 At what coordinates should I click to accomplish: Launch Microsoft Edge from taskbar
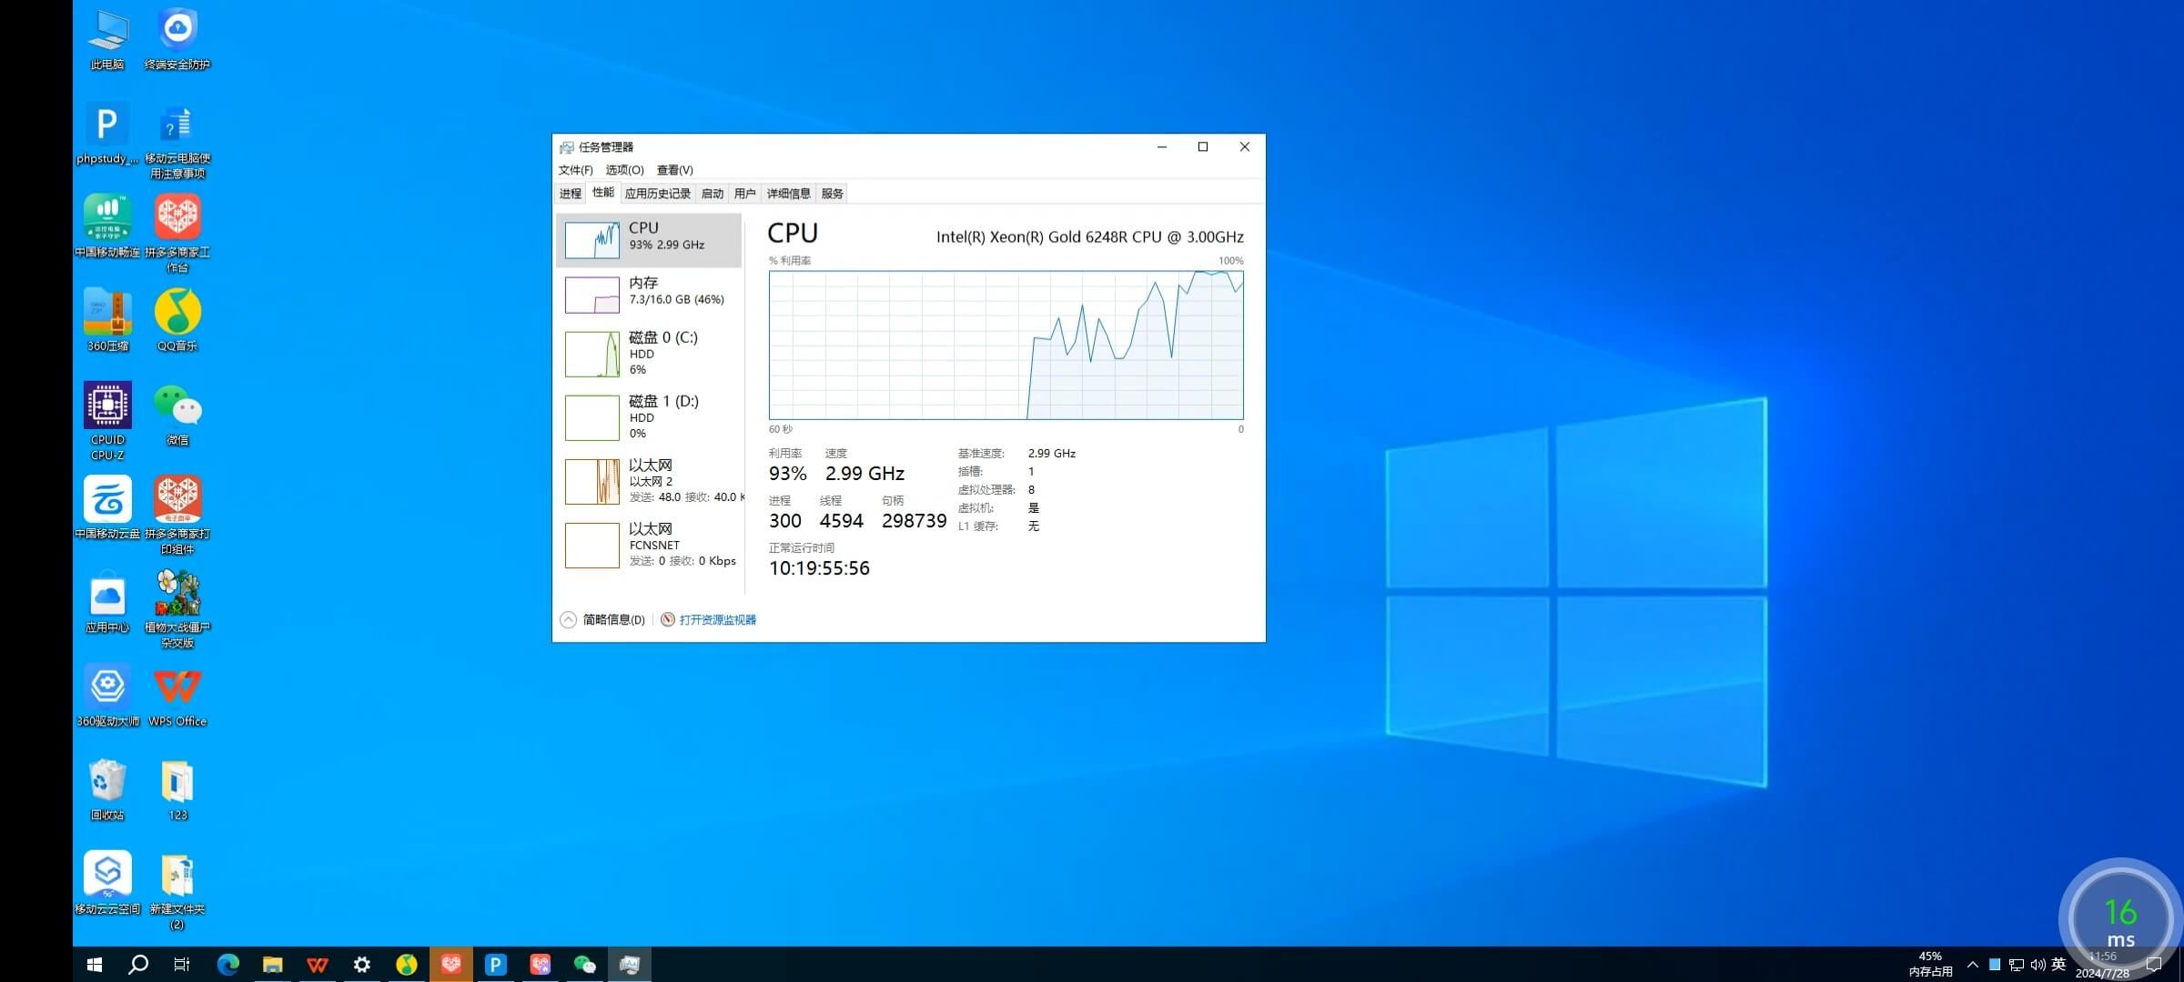coord(227,965)
